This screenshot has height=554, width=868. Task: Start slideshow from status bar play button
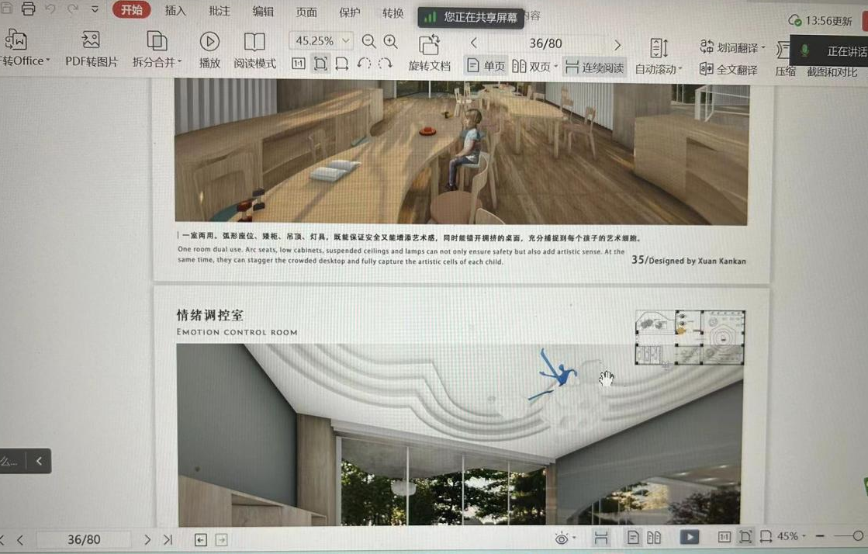[689, 537]
